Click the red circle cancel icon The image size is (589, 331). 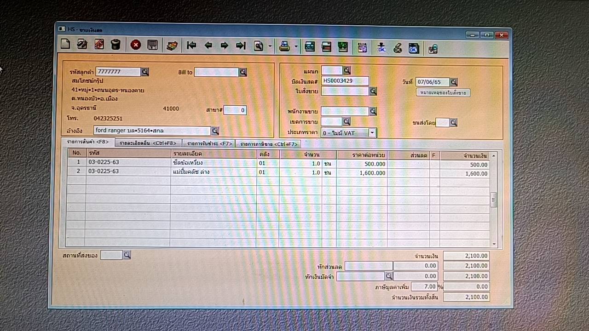click(135, 45)
